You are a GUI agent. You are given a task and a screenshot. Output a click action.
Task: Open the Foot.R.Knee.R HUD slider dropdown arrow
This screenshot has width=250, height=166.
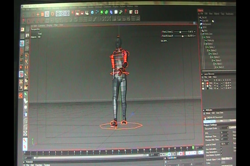click(195, 36)
